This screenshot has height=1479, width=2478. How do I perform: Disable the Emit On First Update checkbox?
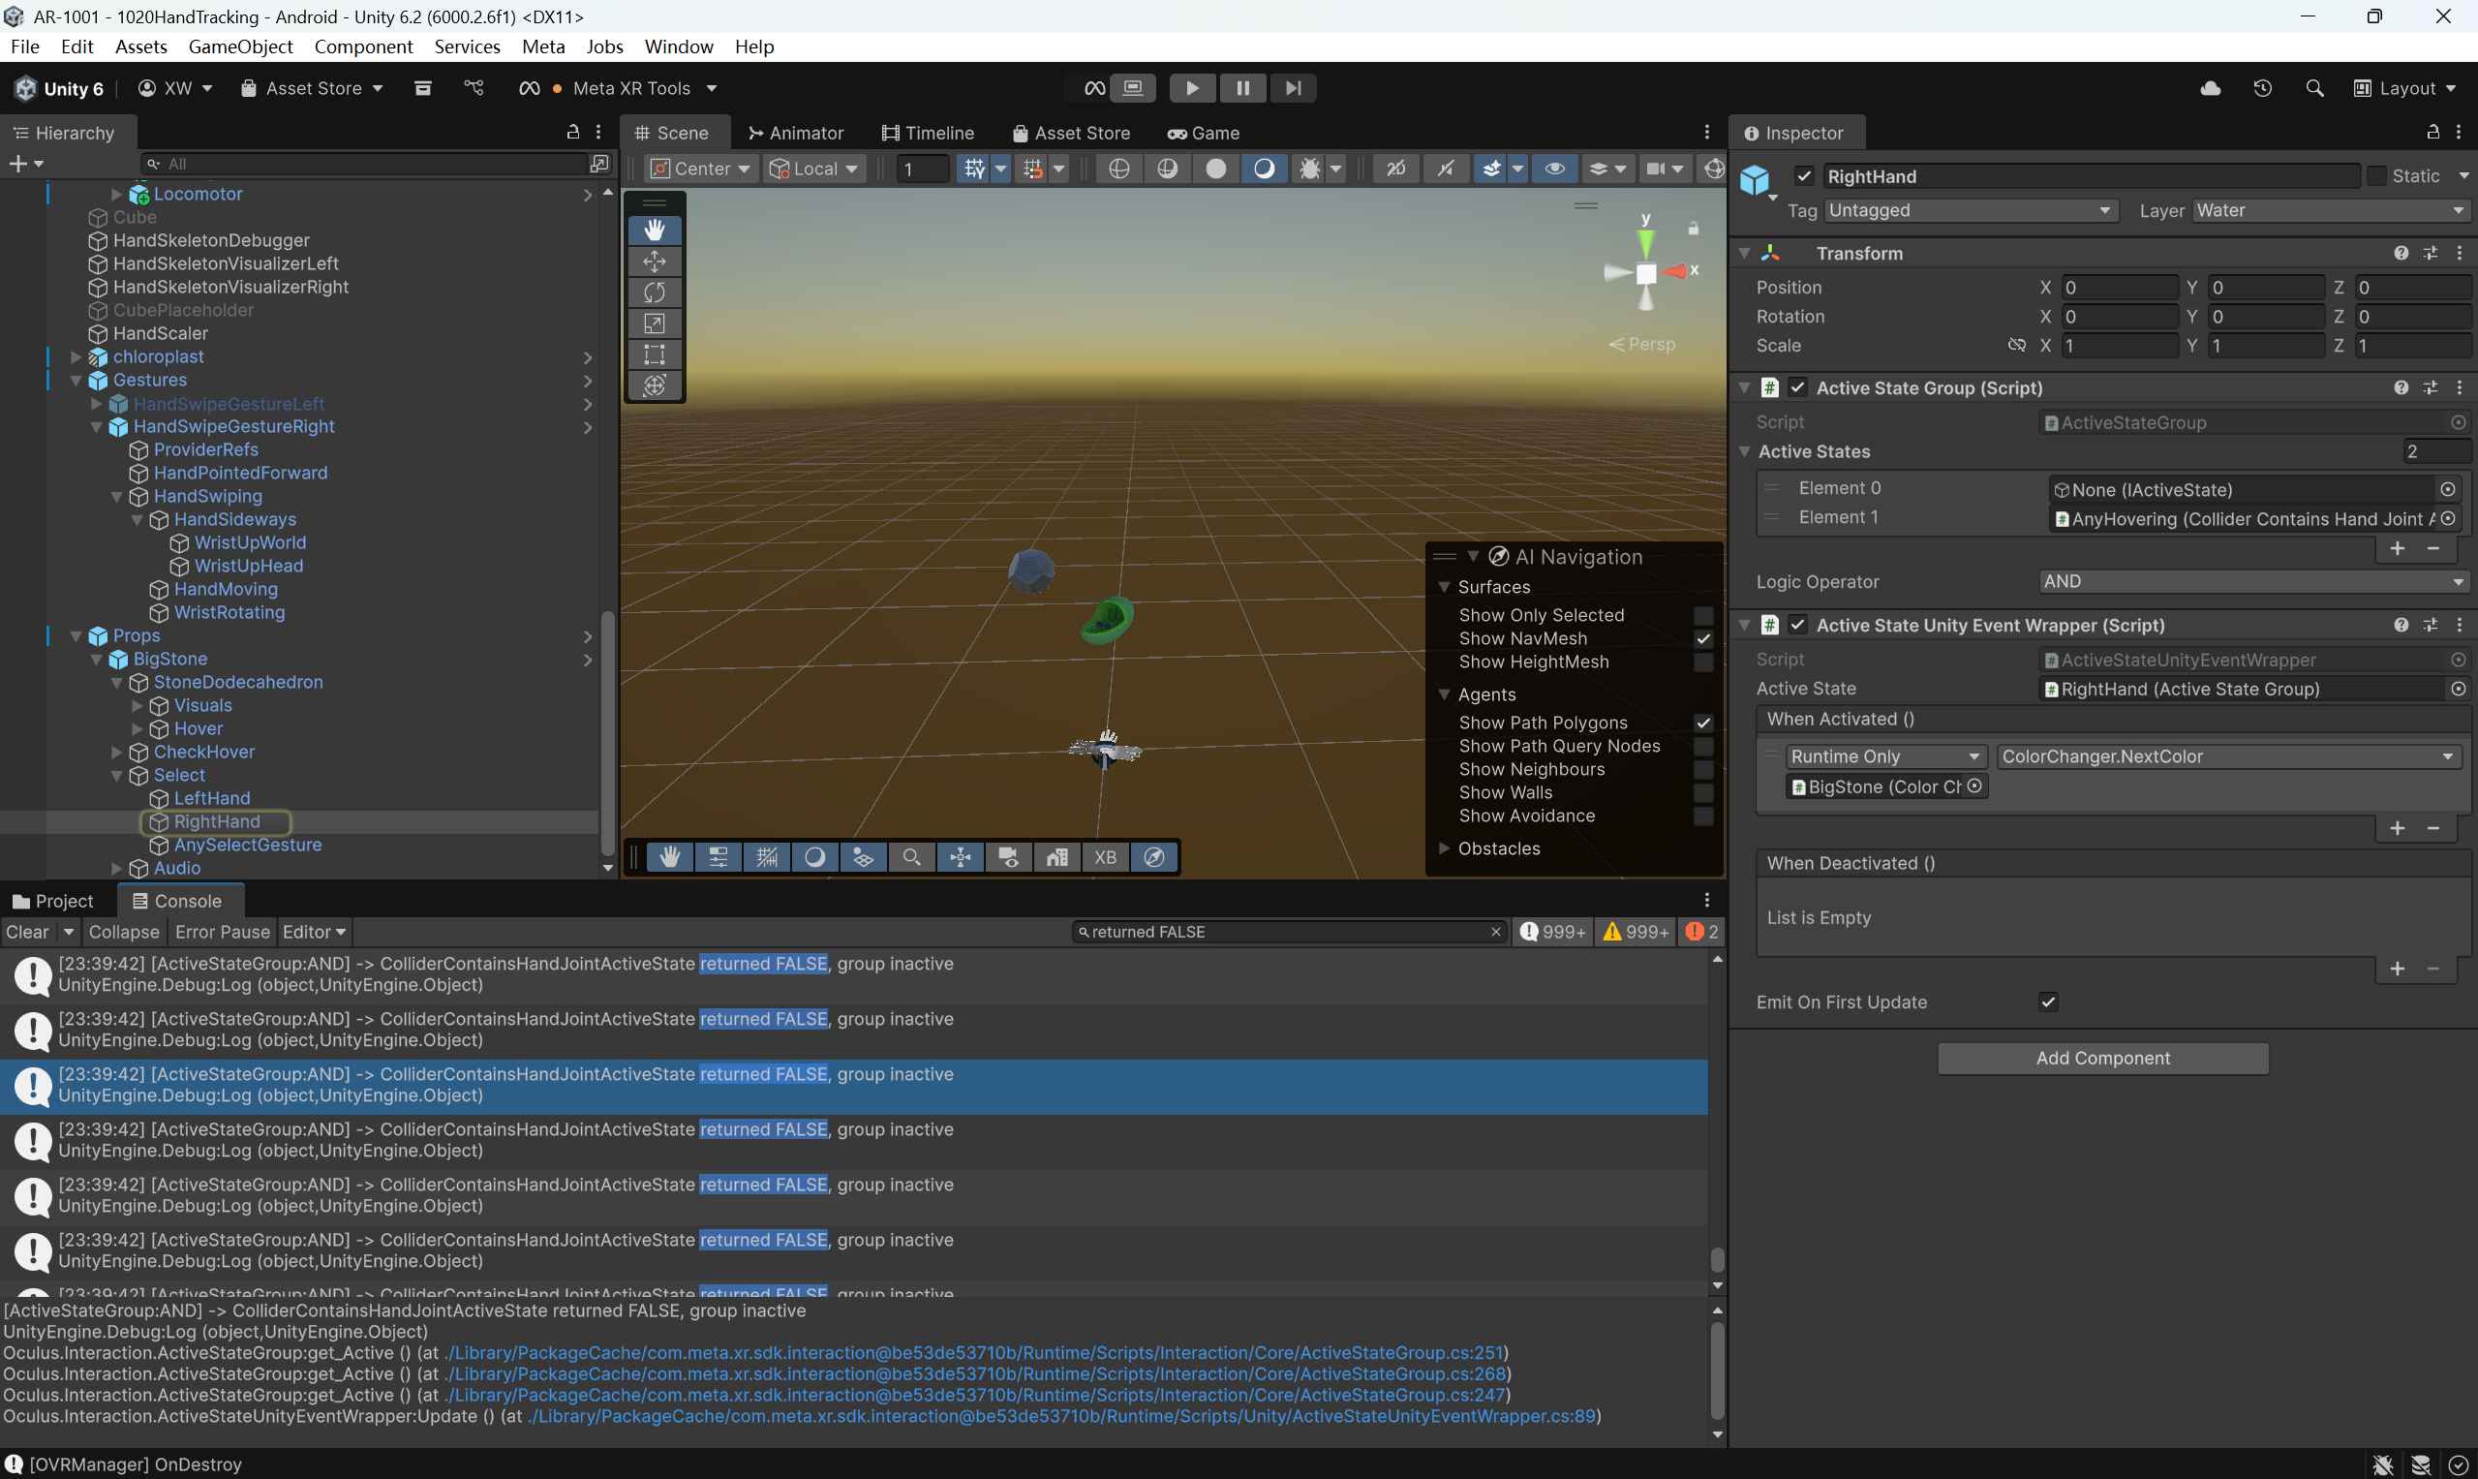click(x=2047, y=1001)
